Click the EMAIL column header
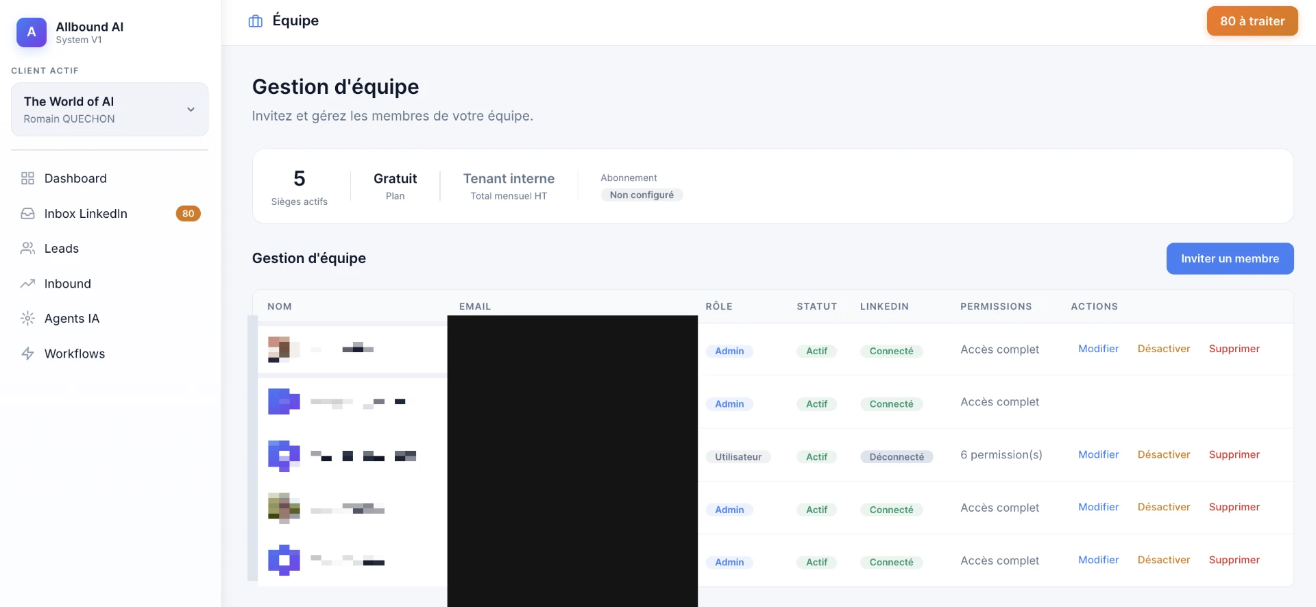The image size is (1316, 607). pyautogui.click(x=475, y=306)
